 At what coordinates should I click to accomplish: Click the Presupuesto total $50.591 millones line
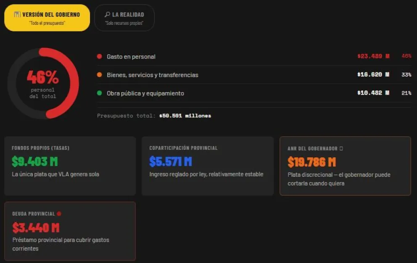point(154,116)
